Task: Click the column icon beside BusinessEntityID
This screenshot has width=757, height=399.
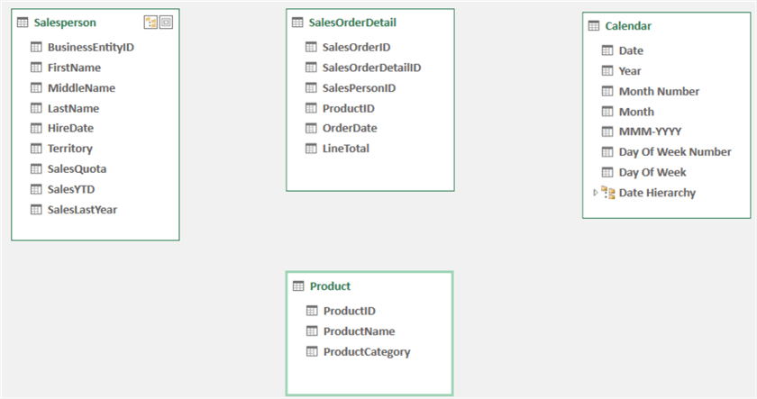Action: [36, 47]
